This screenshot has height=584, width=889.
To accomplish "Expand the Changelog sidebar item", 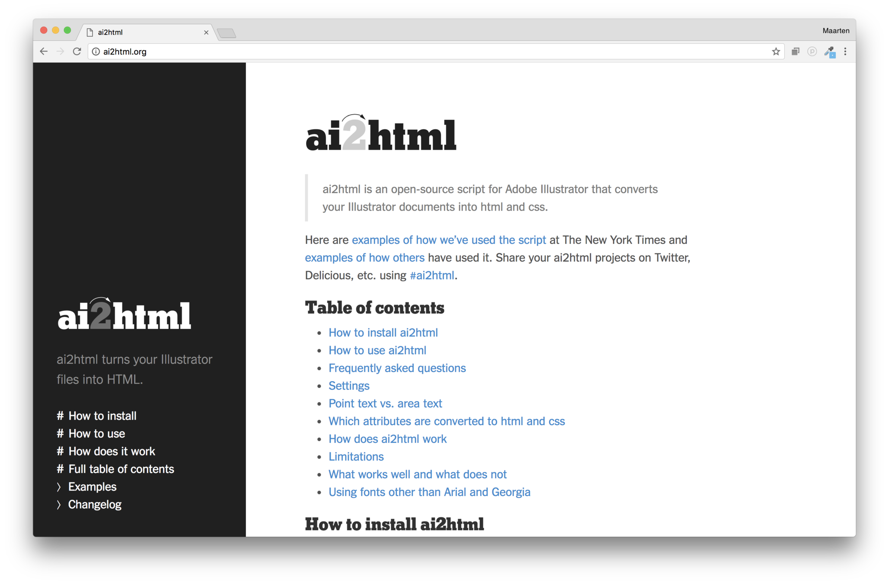I will 94,504.
